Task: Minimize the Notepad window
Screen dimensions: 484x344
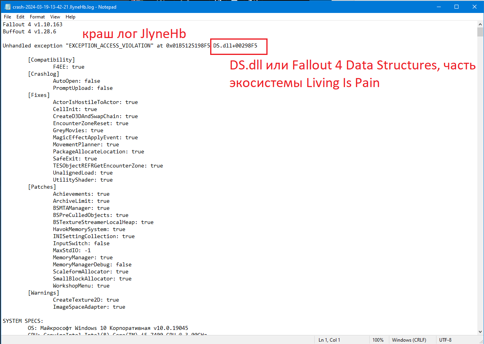Action: tap(438, 7)
